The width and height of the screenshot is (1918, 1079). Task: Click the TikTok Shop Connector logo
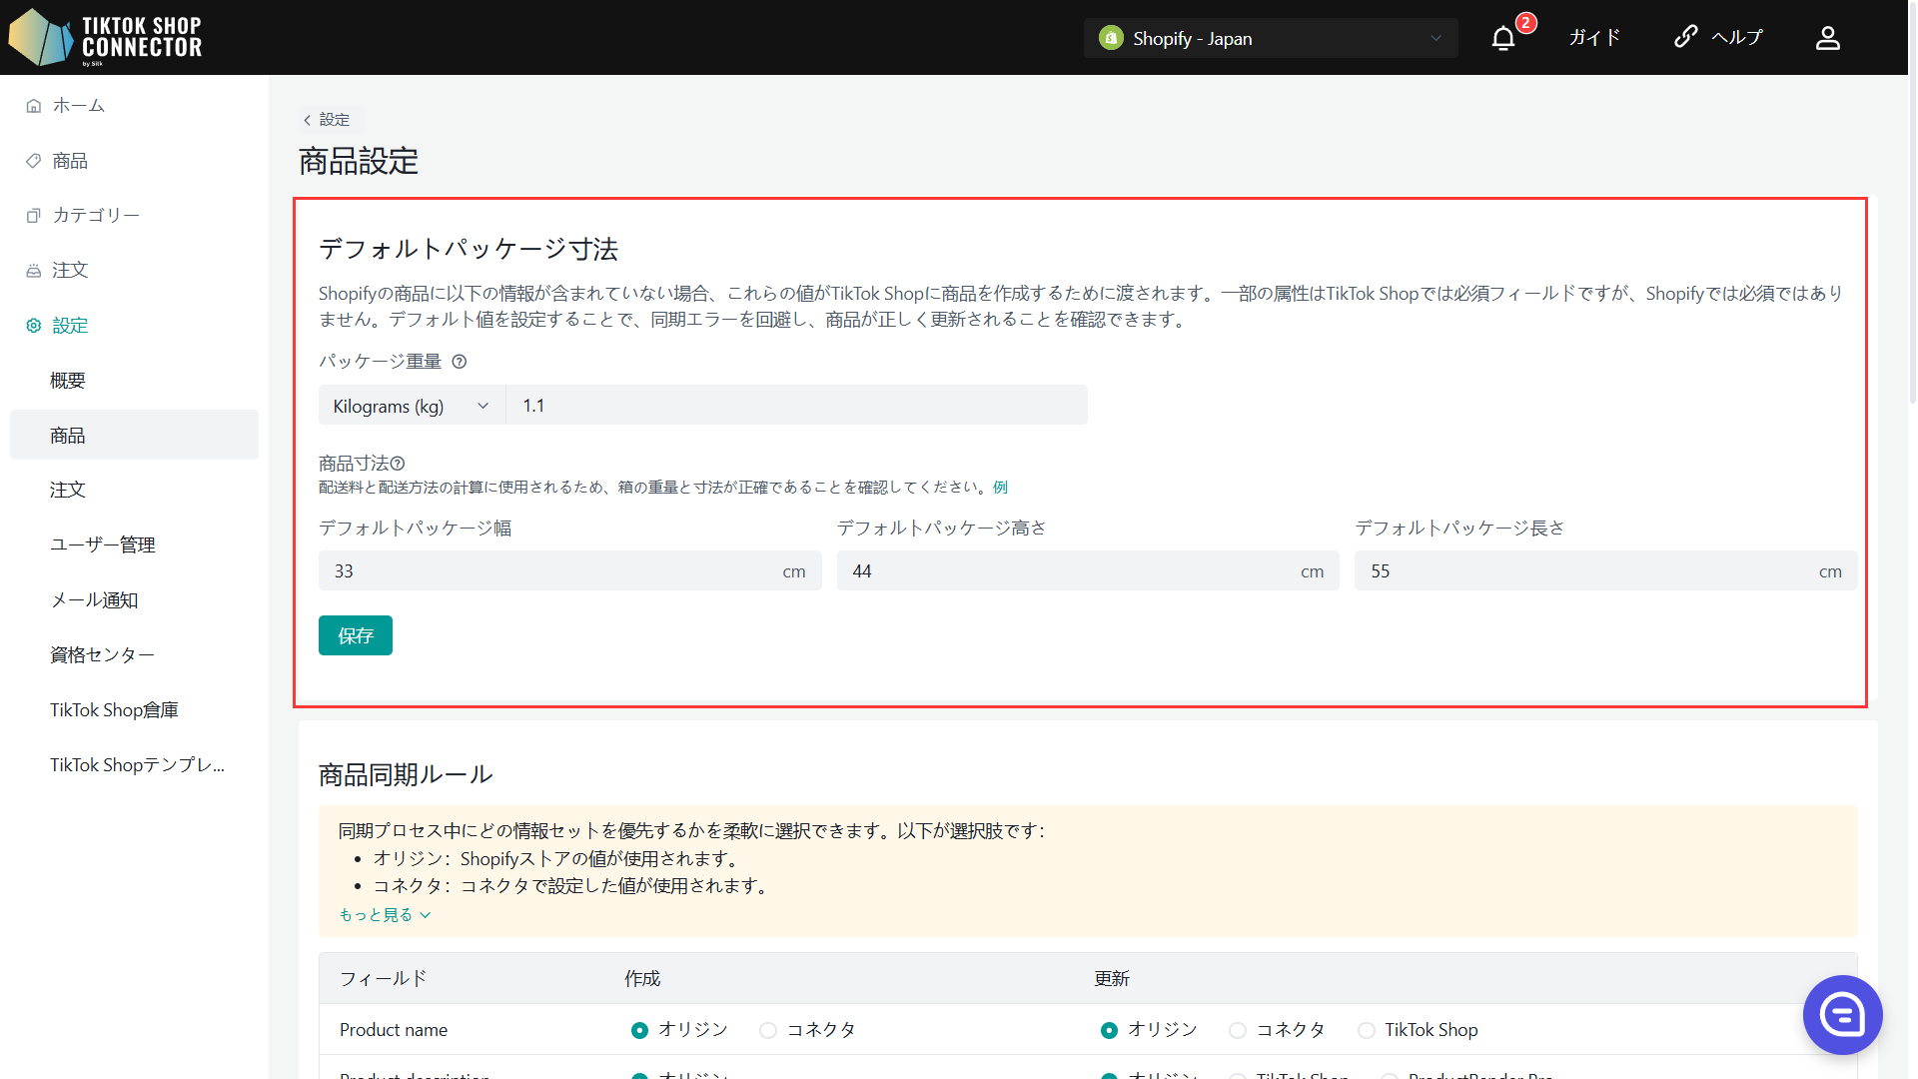(105, 38)
